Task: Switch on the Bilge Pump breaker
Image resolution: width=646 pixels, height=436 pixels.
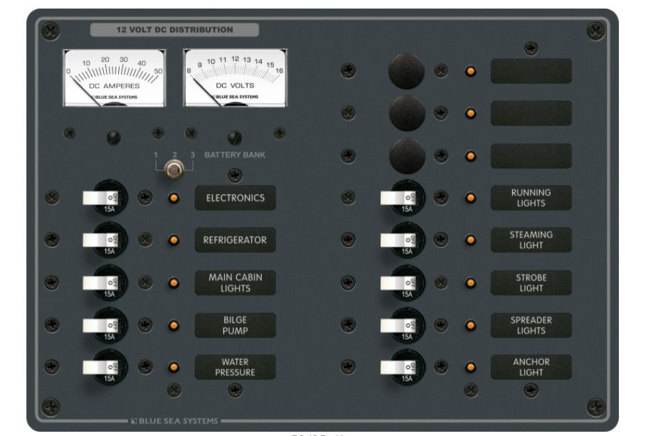Action: 100,325
